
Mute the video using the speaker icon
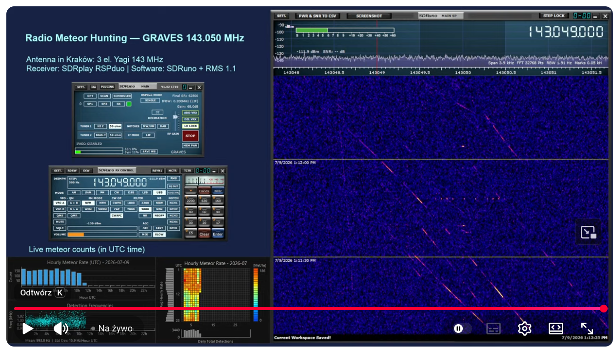[60, 329]
